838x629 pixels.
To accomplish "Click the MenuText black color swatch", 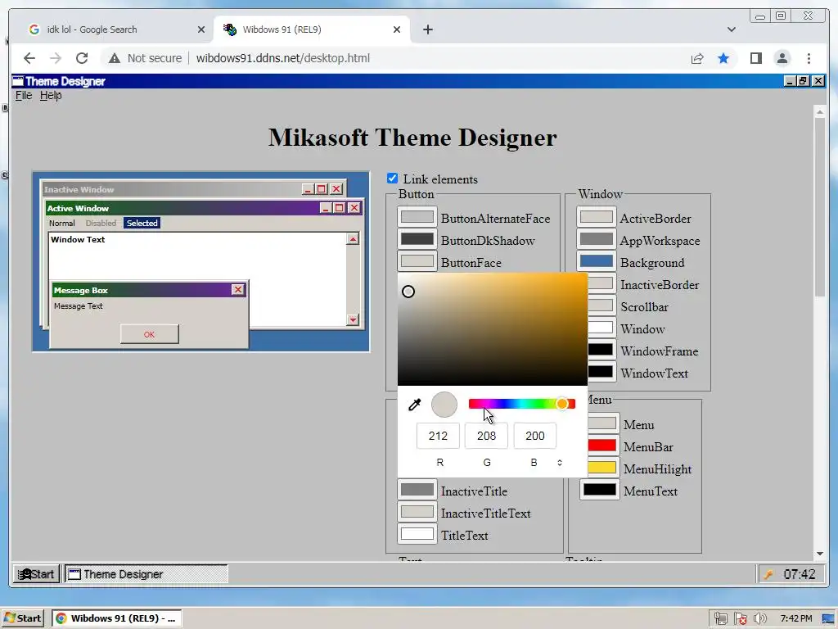I will (600, 490).
